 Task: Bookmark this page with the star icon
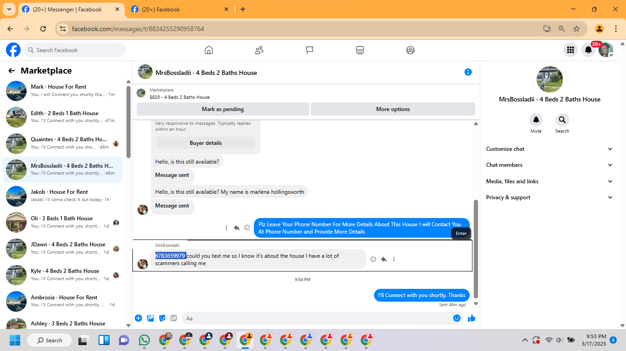click(x=577, y=29)
